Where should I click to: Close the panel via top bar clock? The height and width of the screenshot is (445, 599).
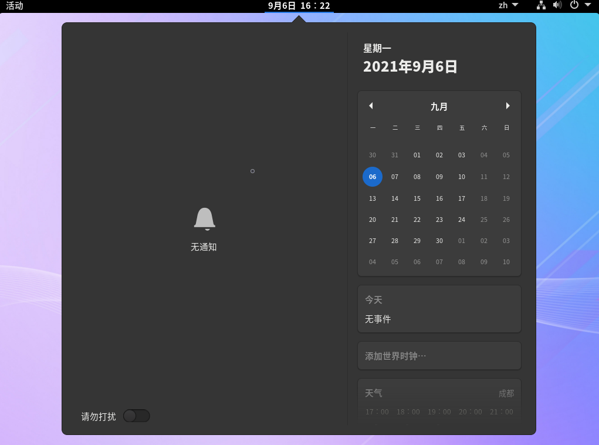tap(299, 6)
